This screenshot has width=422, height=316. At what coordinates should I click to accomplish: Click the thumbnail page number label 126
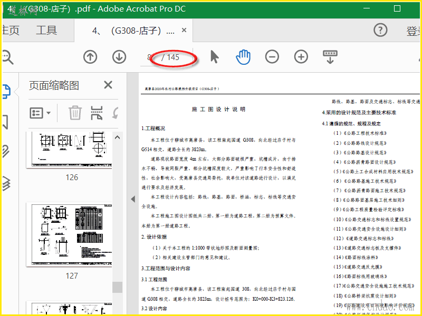click(72, 177)
